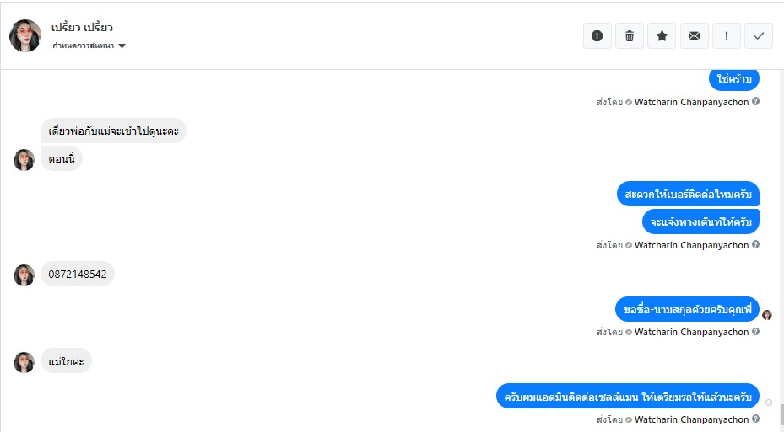784x432 pixels.
Task: Click help icon beside sender under 'ใช่คร้าบ'
Action: pyautogui.click(x=755, y=102)
